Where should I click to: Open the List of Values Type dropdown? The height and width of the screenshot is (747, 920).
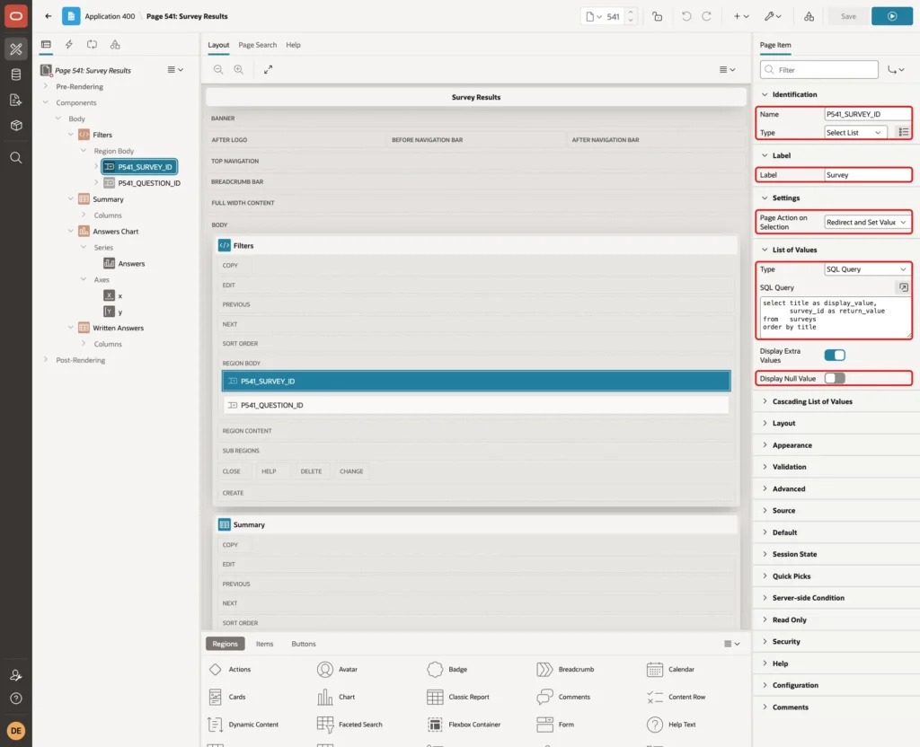[867, 269]
